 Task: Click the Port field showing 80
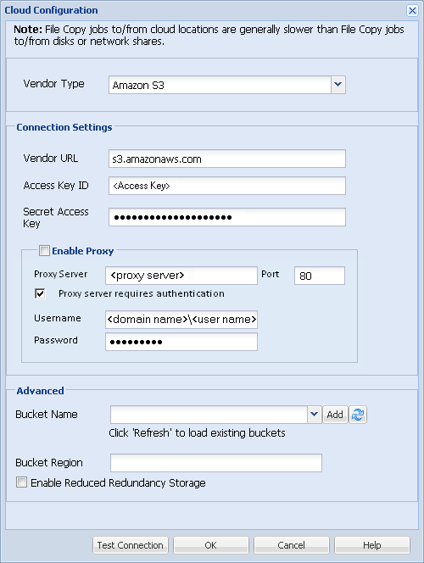coord(320,276)
